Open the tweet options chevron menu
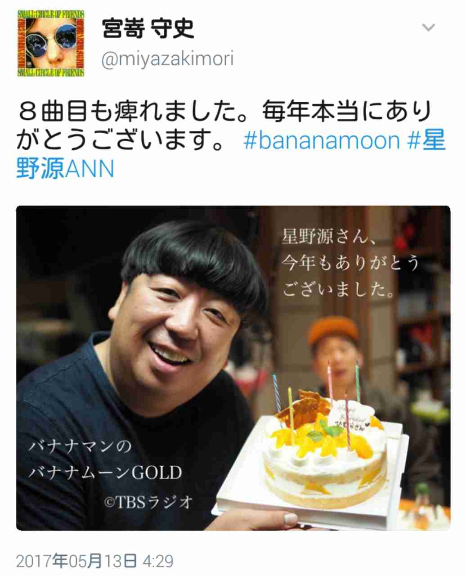The height and width of the screenshot is (576, 466). pos(428,28)
